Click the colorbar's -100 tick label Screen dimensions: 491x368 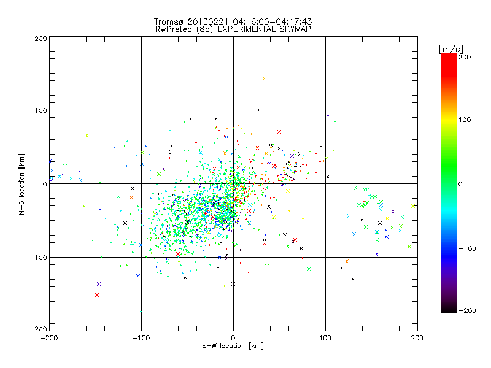tap(466, 248)
